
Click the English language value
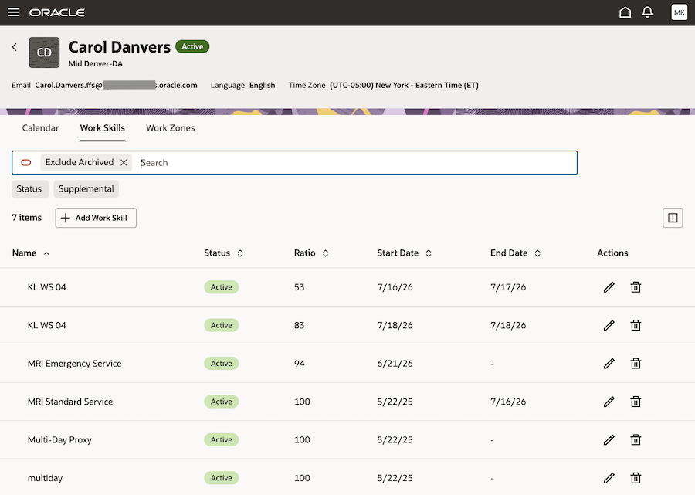(262, 85)
